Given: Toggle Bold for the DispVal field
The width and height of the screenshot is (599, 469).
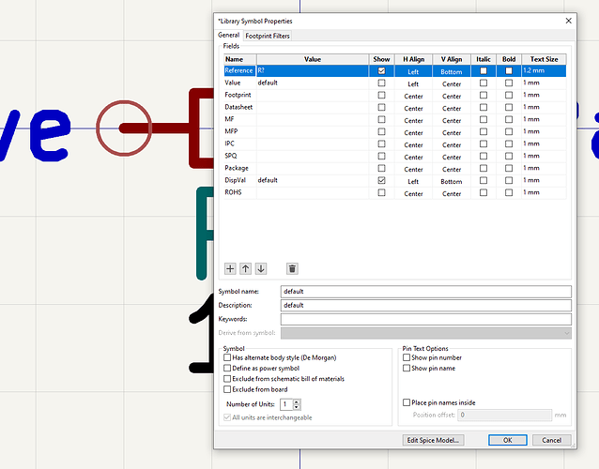Looking at the screenshot, I should tap(509, 180).
